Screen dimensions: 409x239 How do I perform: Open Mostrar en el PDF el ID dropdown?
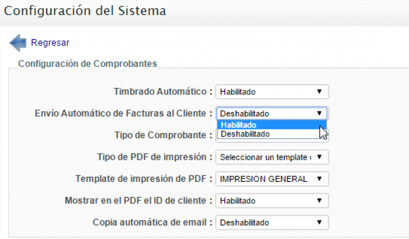pyautogui.click(x=272, y=201)
